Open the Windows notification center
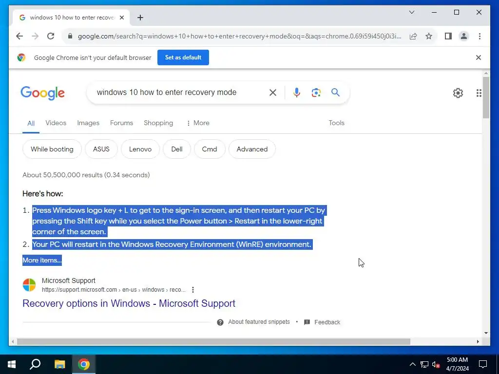 tap(483, 364)
